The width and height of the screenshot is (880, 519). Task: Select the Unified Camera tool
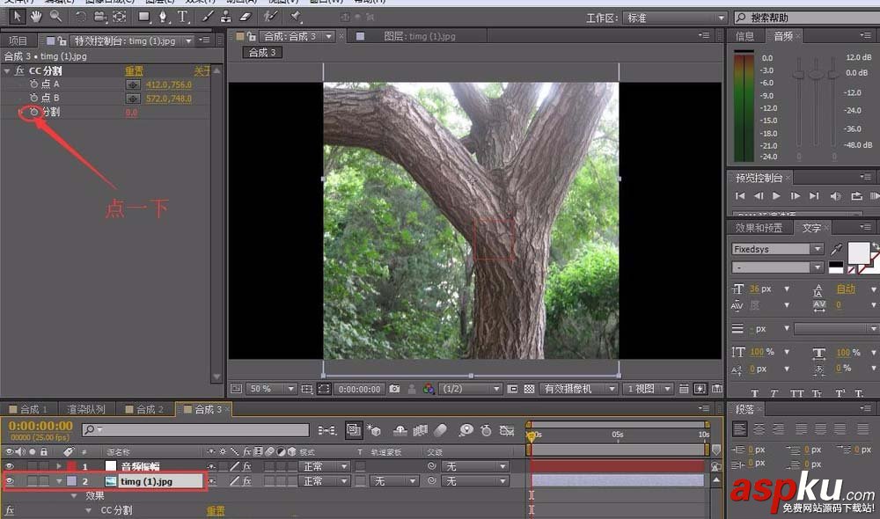pos(100,17)
